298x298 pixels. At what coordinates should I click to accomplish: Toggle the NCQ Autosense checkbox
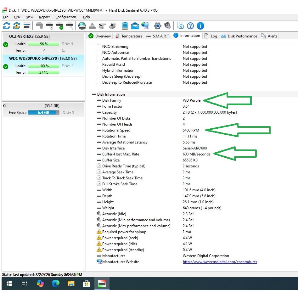(x=99, y=52)
